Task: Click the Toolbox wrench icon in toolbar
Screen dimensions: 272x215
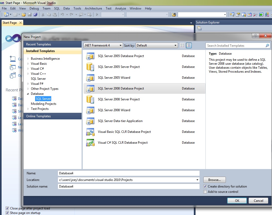Action: click(255, 15)
